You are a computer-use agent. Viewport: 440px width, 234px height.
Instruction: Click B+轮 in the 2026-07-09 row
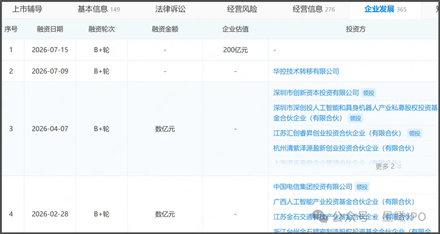pos(101,71)
